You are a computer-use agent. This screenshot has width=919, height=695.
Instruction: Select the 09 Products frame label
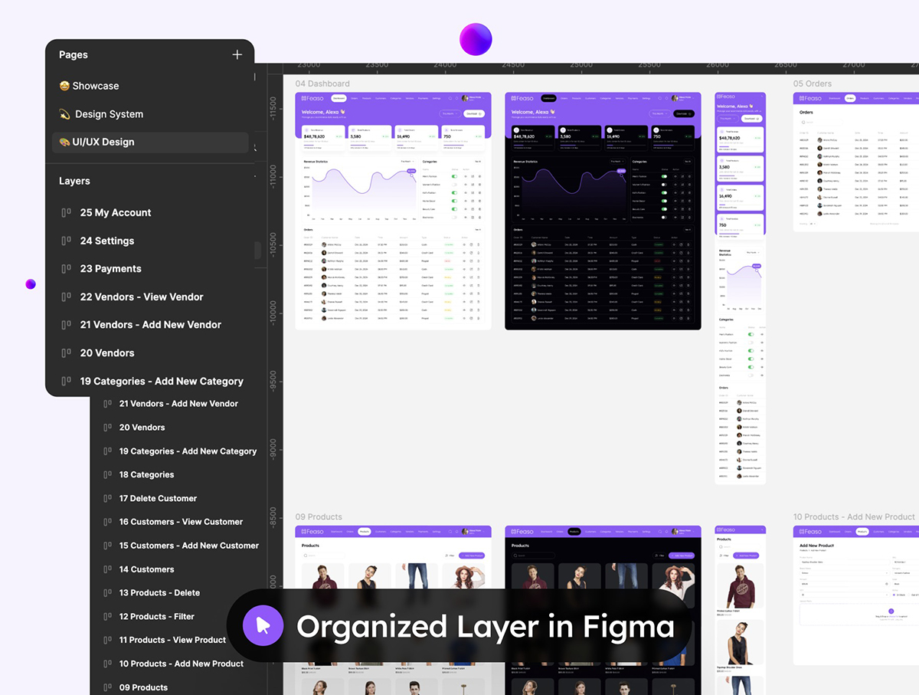click(319, 516)
